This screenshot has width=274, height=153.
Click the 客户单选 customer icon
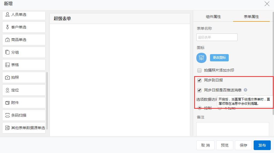(7, 27)
